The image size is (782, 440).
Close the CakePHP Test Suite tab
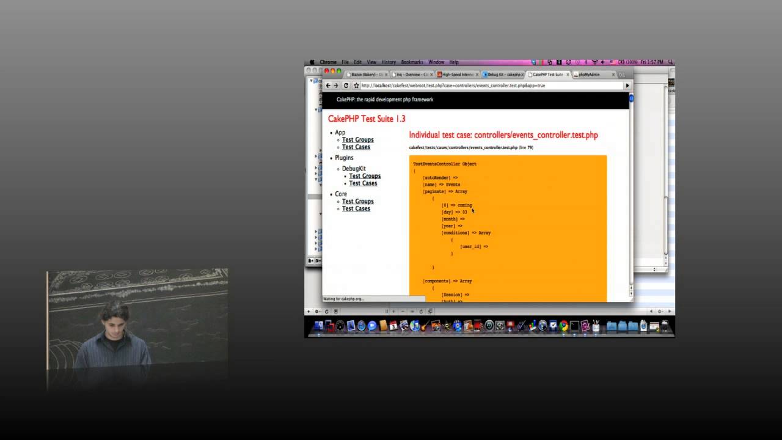coord(568,75)
